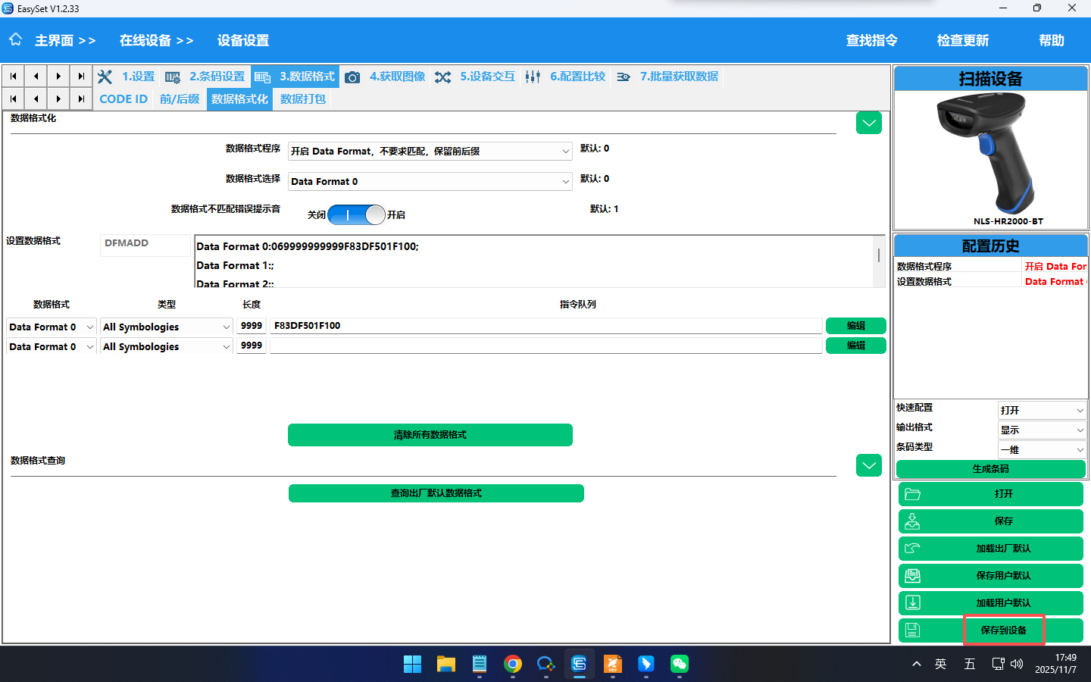Open the 数据格式程序 dropdown
1091x682 pixels.
[x=430, y=152]
